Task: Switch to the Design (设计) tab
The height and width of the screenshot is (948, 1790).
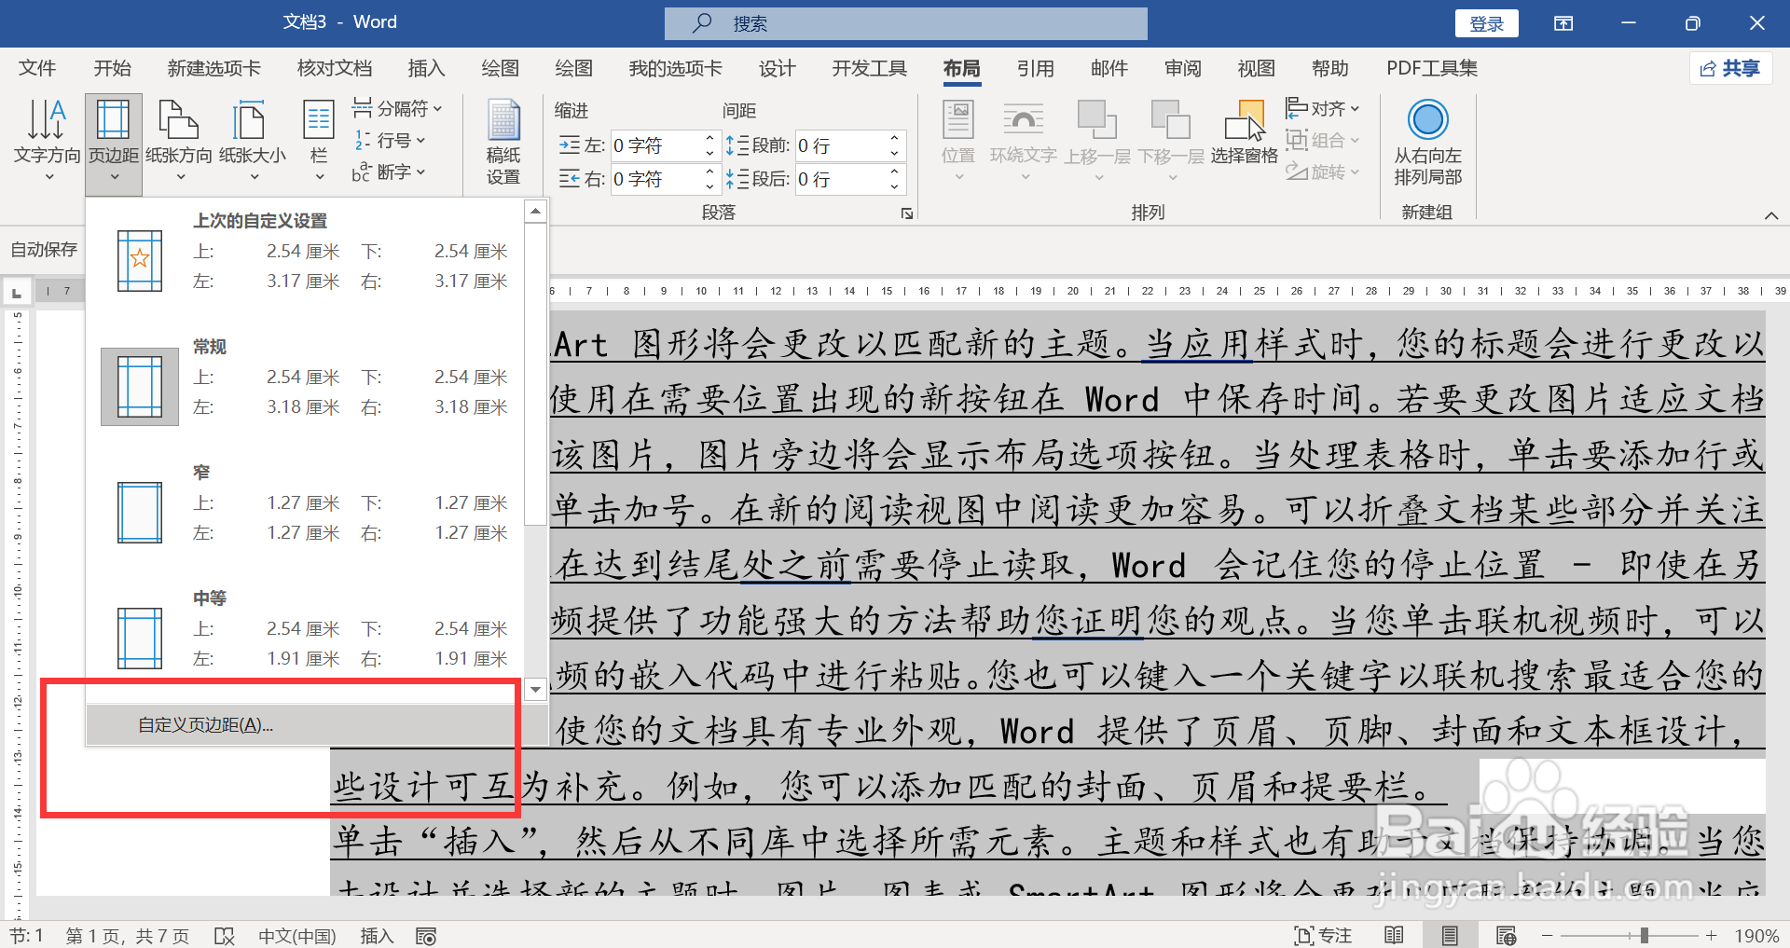Action: point(777,68)
